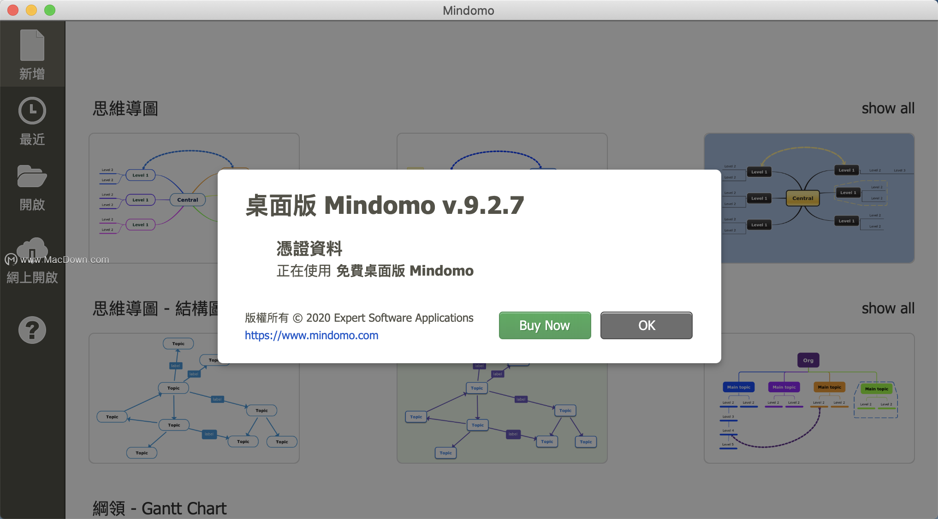Click show all for 思維導圖 - 結構圖 section
938x519 pixels.
point(888,308)
